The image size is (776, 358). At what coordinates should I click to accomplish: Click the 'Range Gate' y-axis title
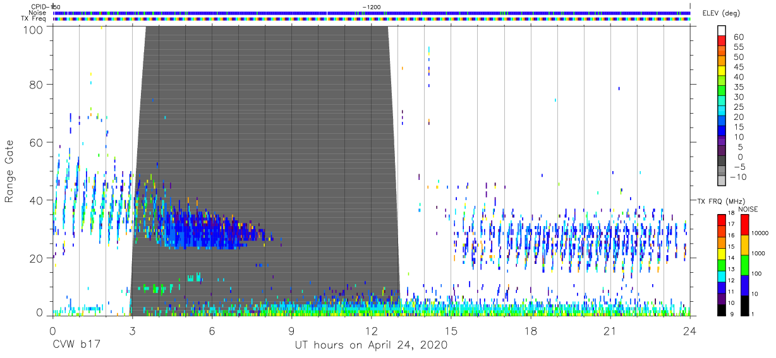(x=9, y=171)
